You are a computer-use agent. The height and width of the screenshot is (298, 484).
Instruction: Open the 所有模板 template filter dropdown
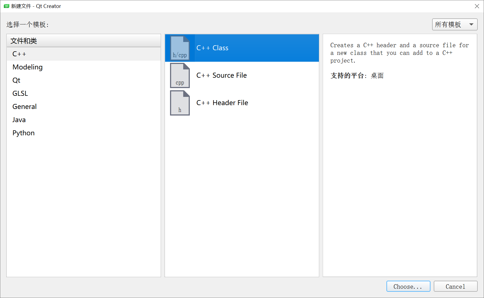click(x=450, y=24)
